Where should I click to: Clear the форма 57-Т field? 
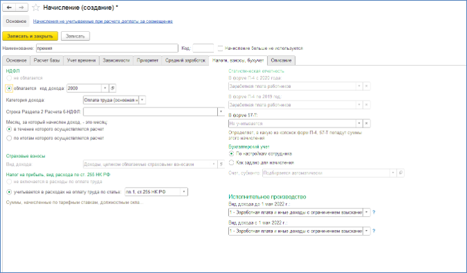tap(366, 123)
